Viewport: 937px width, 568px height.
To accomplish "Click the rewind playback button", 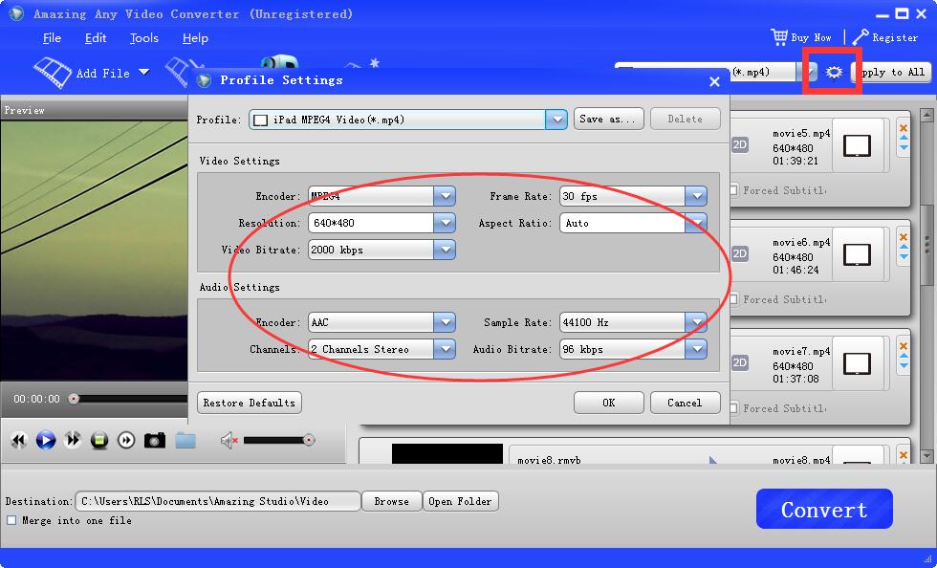I will pos(18,441).
